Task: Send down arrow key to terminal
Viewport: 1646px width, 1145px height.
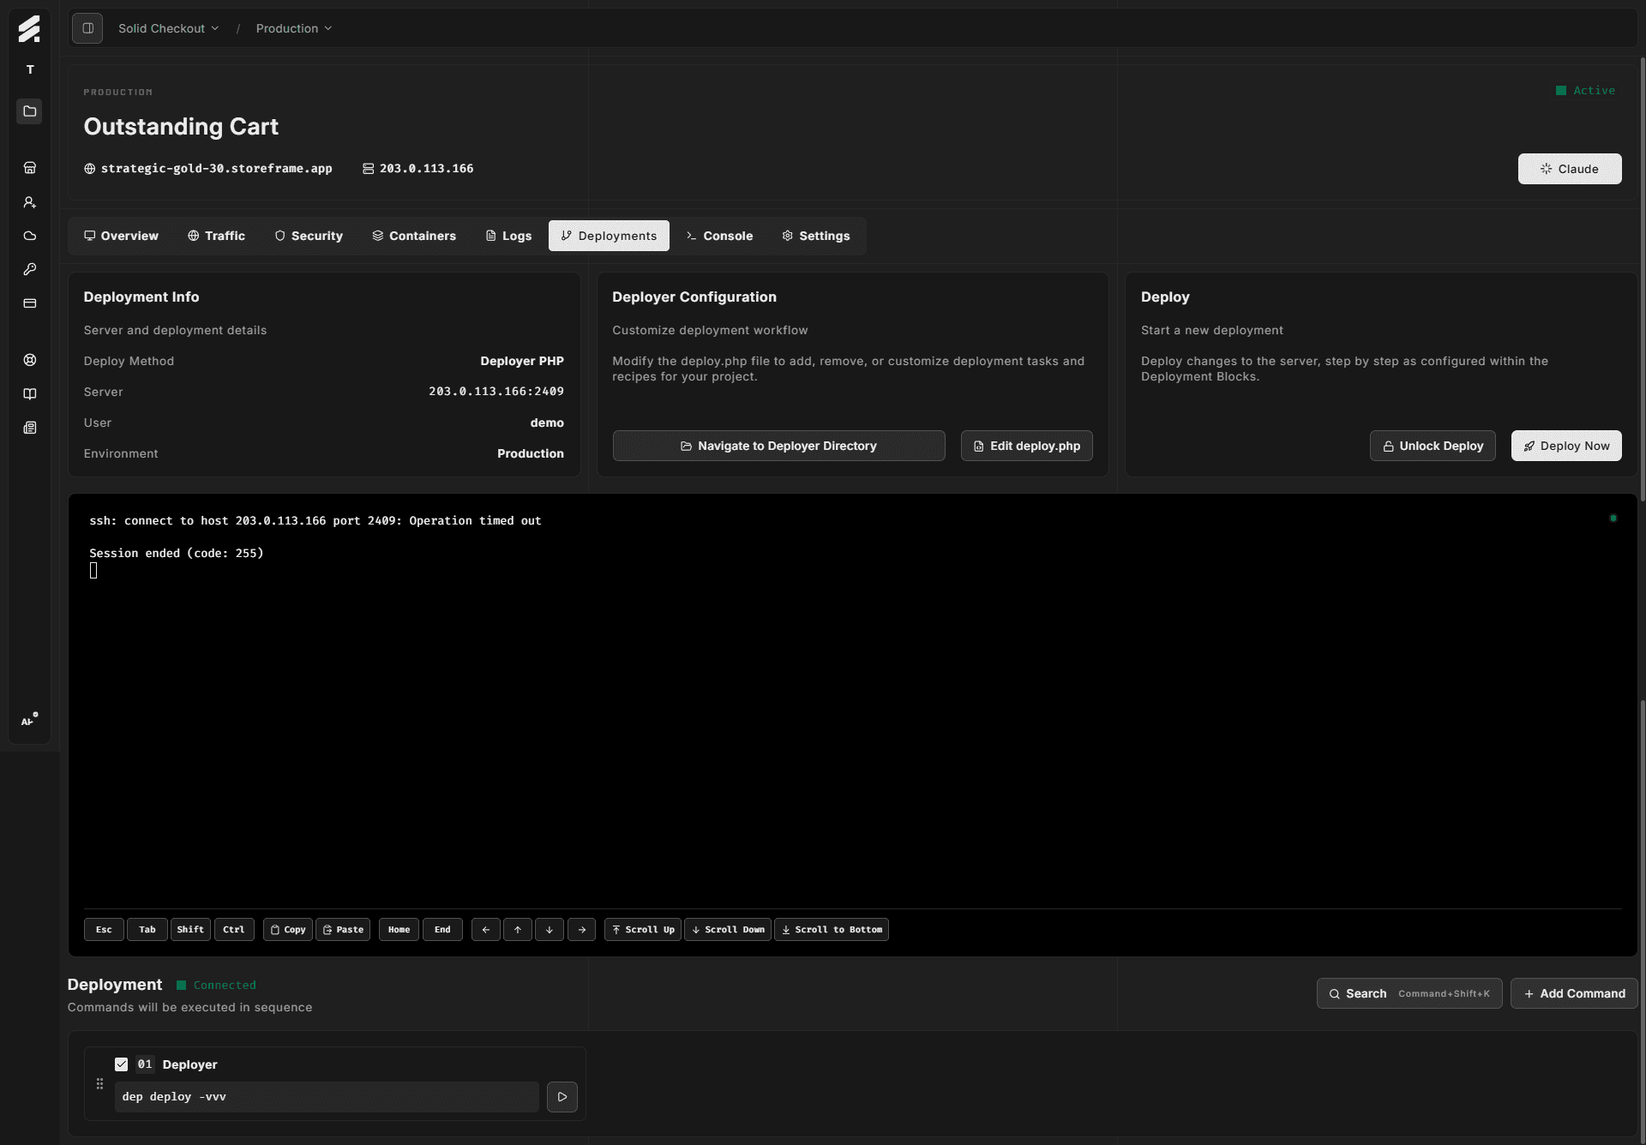Action: click(550, 930)
